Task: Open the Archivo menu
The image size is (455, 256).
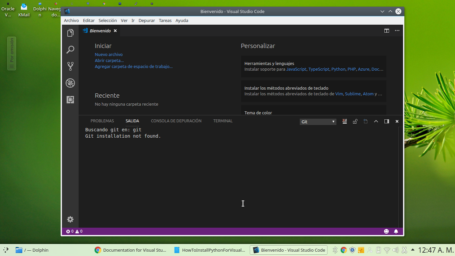Action: click(71, 20)
